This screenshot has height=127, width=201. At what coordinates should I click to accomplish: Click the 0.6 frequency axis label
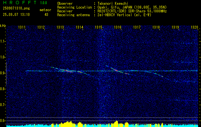click(x=2, y=121)
